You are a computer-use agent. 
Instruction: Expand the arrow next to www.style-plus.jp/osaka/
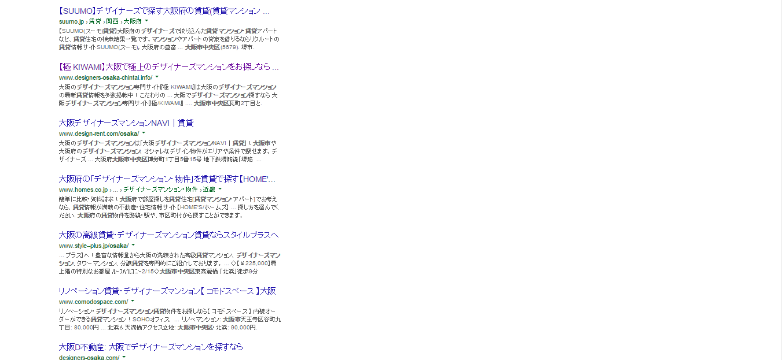(133, 245)
